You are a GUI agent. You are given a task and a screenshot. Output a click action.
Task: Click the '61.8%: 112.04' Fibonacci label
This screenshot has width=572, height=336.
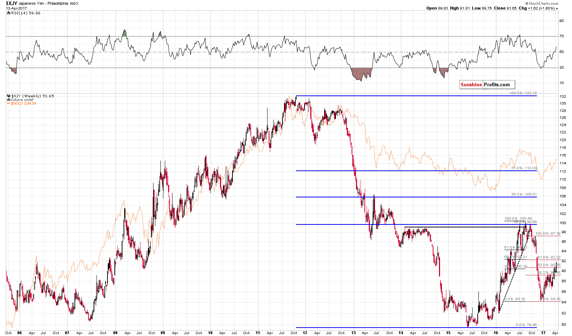click(x=524, y=168)
